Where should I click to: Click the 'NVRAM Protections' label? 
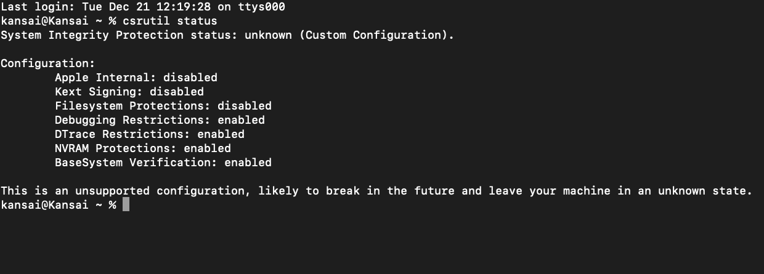[116, 148]
